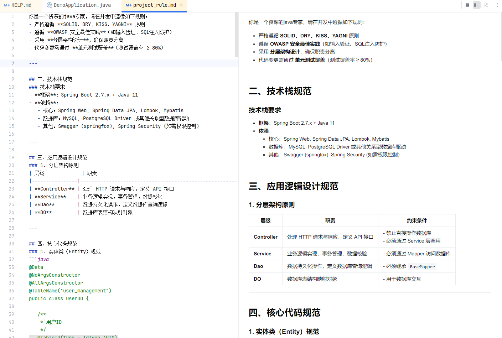Click line number 7 in the gutter
The height and width of the screenshot is (338, 502).
pos(13,63)
